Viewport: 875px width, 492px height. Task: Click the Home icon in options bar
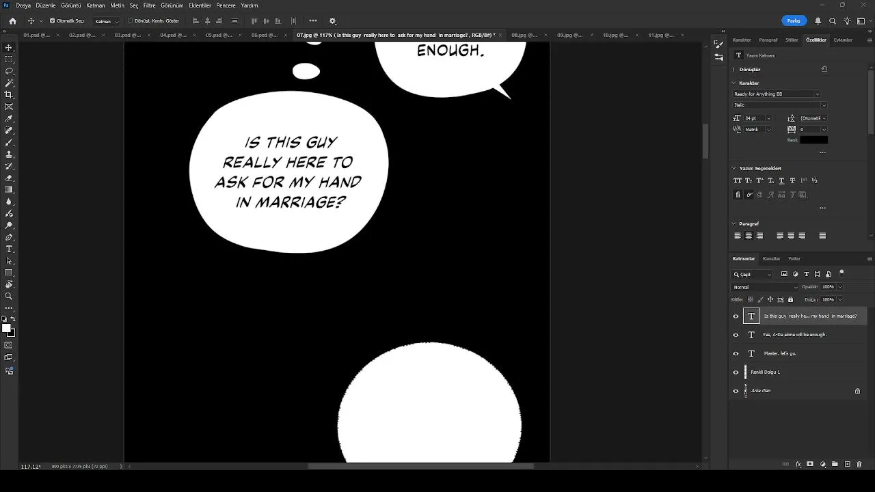pos(12,21)
